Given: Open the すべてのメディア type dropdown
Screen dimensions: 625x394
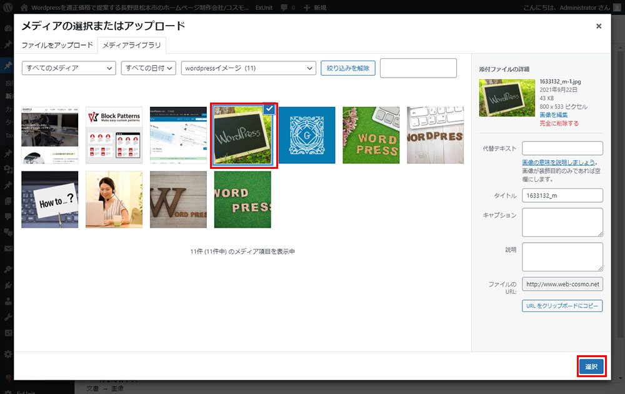Looking at the screenshot, I should coord(69,68).
